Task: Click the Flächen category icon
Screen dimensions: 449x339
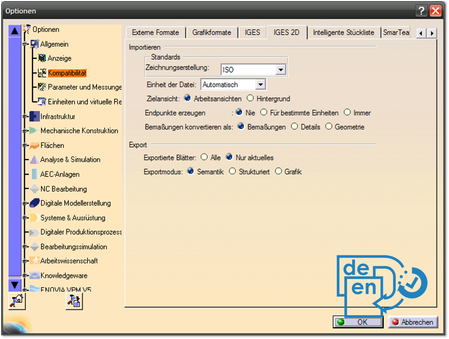Action: (34, 145)
